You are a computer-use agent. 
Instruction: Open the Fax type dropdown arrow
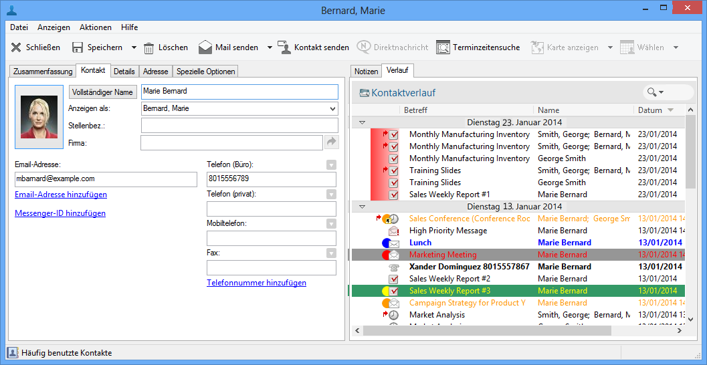(x=331, y=253)
